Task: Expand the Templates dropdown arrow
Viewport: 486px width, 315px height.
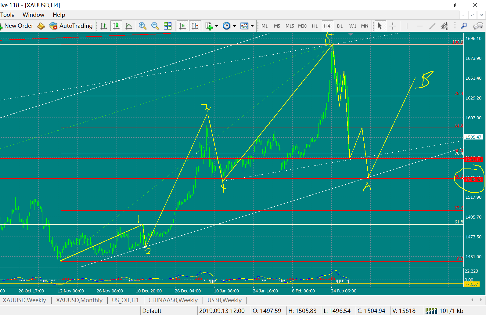Action: tap(252, 26)
